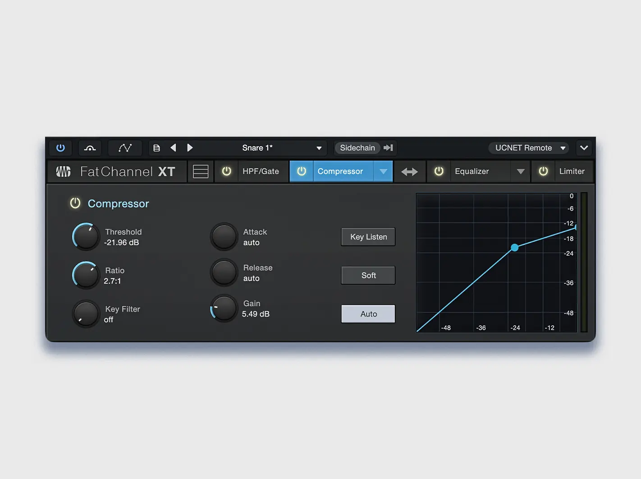Click the sidechain input routing icon
The image size is (641, 479).
tap(388, 147)
